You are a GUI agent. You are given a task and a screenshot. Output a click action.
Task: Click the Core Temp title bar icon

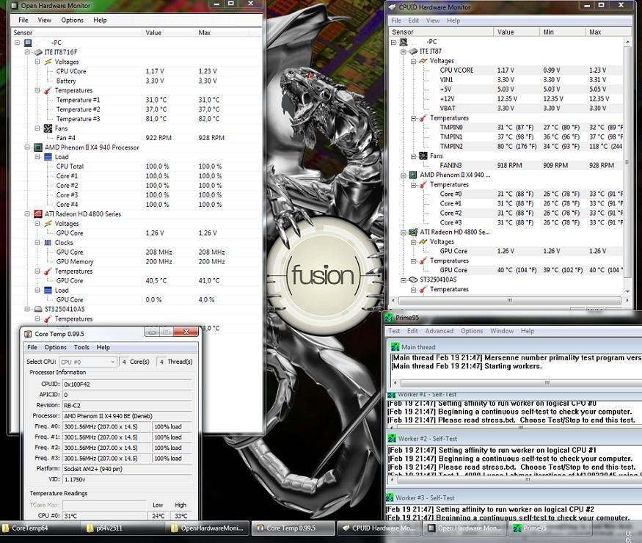point(28,334)
